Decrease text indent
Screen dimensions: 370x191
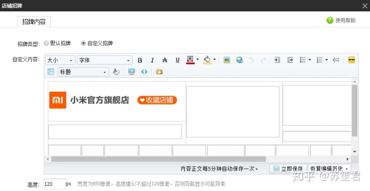pyautogui.click(x=290, y=60)
